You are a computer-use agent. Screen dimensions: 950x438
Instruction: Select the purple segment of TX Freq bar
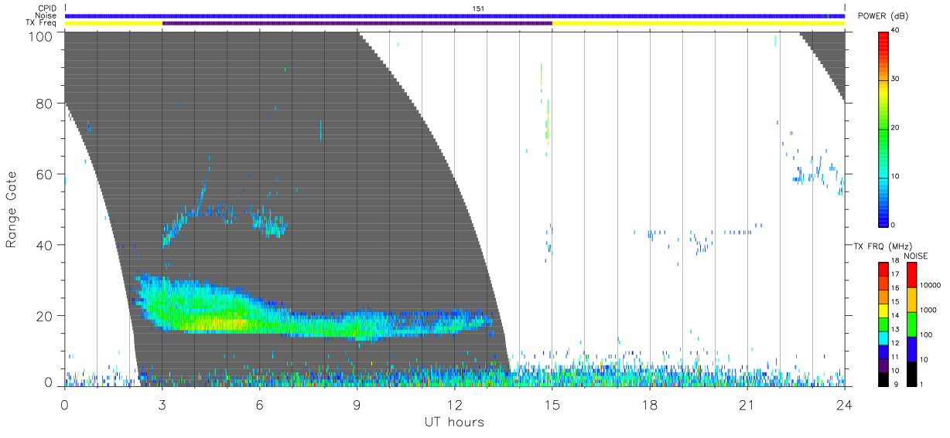357,23
